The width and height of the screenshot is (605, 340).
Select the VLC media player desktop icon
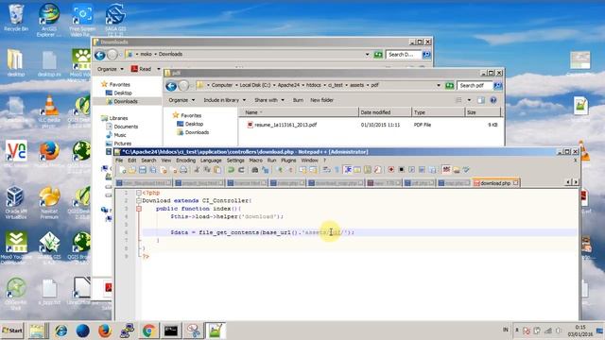click(49, 111)
